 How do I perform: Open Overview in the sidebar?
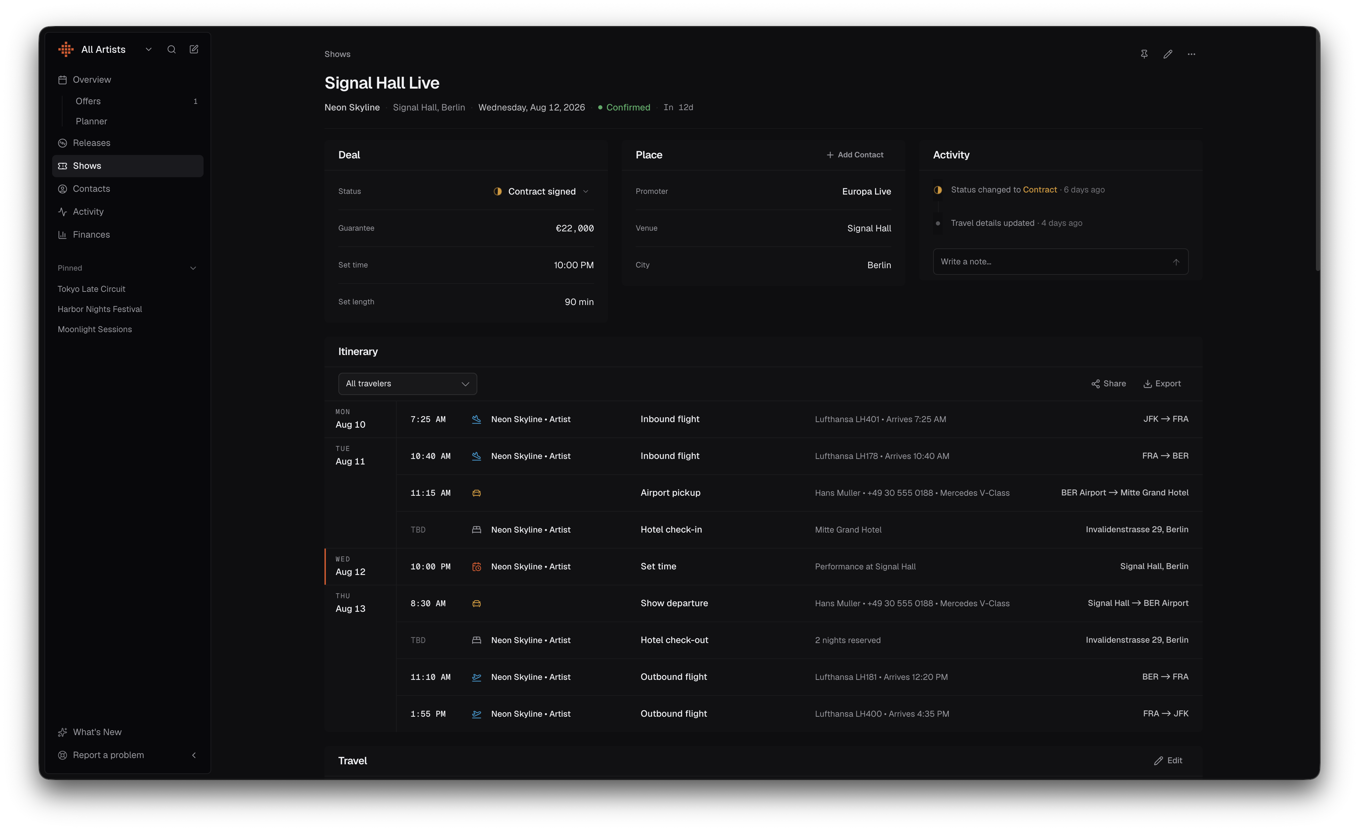click(x=127, y=80)
